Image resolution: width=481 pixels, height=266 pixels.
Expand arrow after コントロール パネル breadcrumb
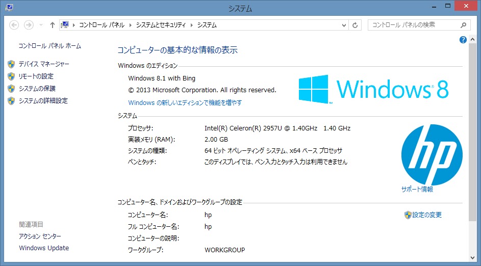pyautogui.click(x=131, y=25)
